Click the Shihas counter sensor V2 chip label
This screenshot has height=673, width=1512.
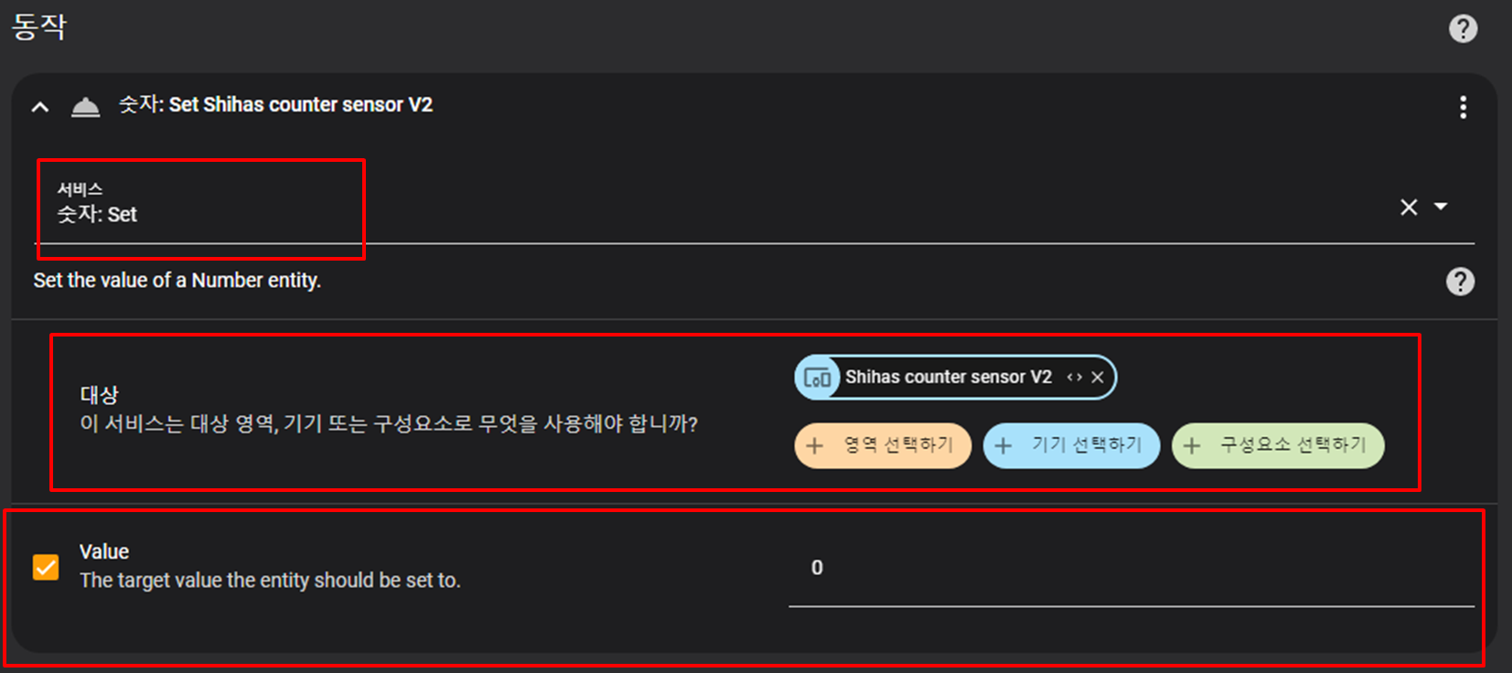coord(949,378)
